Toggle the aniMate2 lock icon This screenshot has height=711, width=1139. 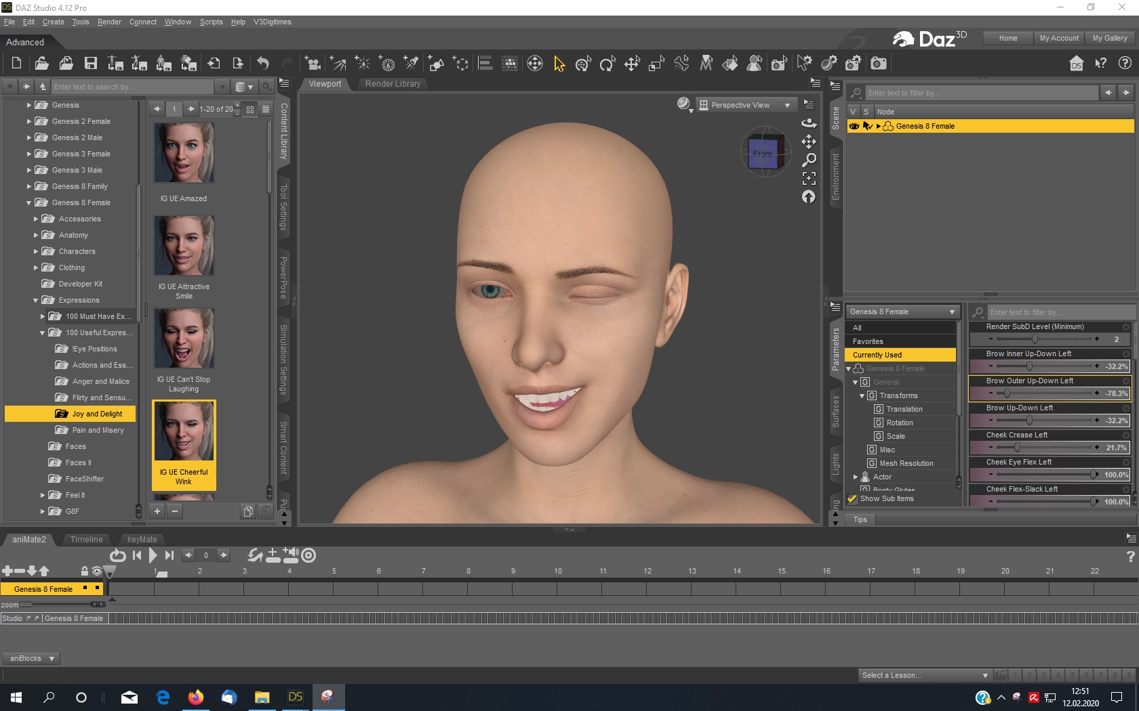tap(85, 571)
